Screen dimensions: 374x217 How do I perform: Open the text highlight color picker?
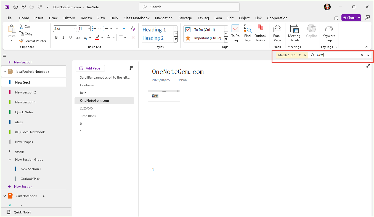102,37
